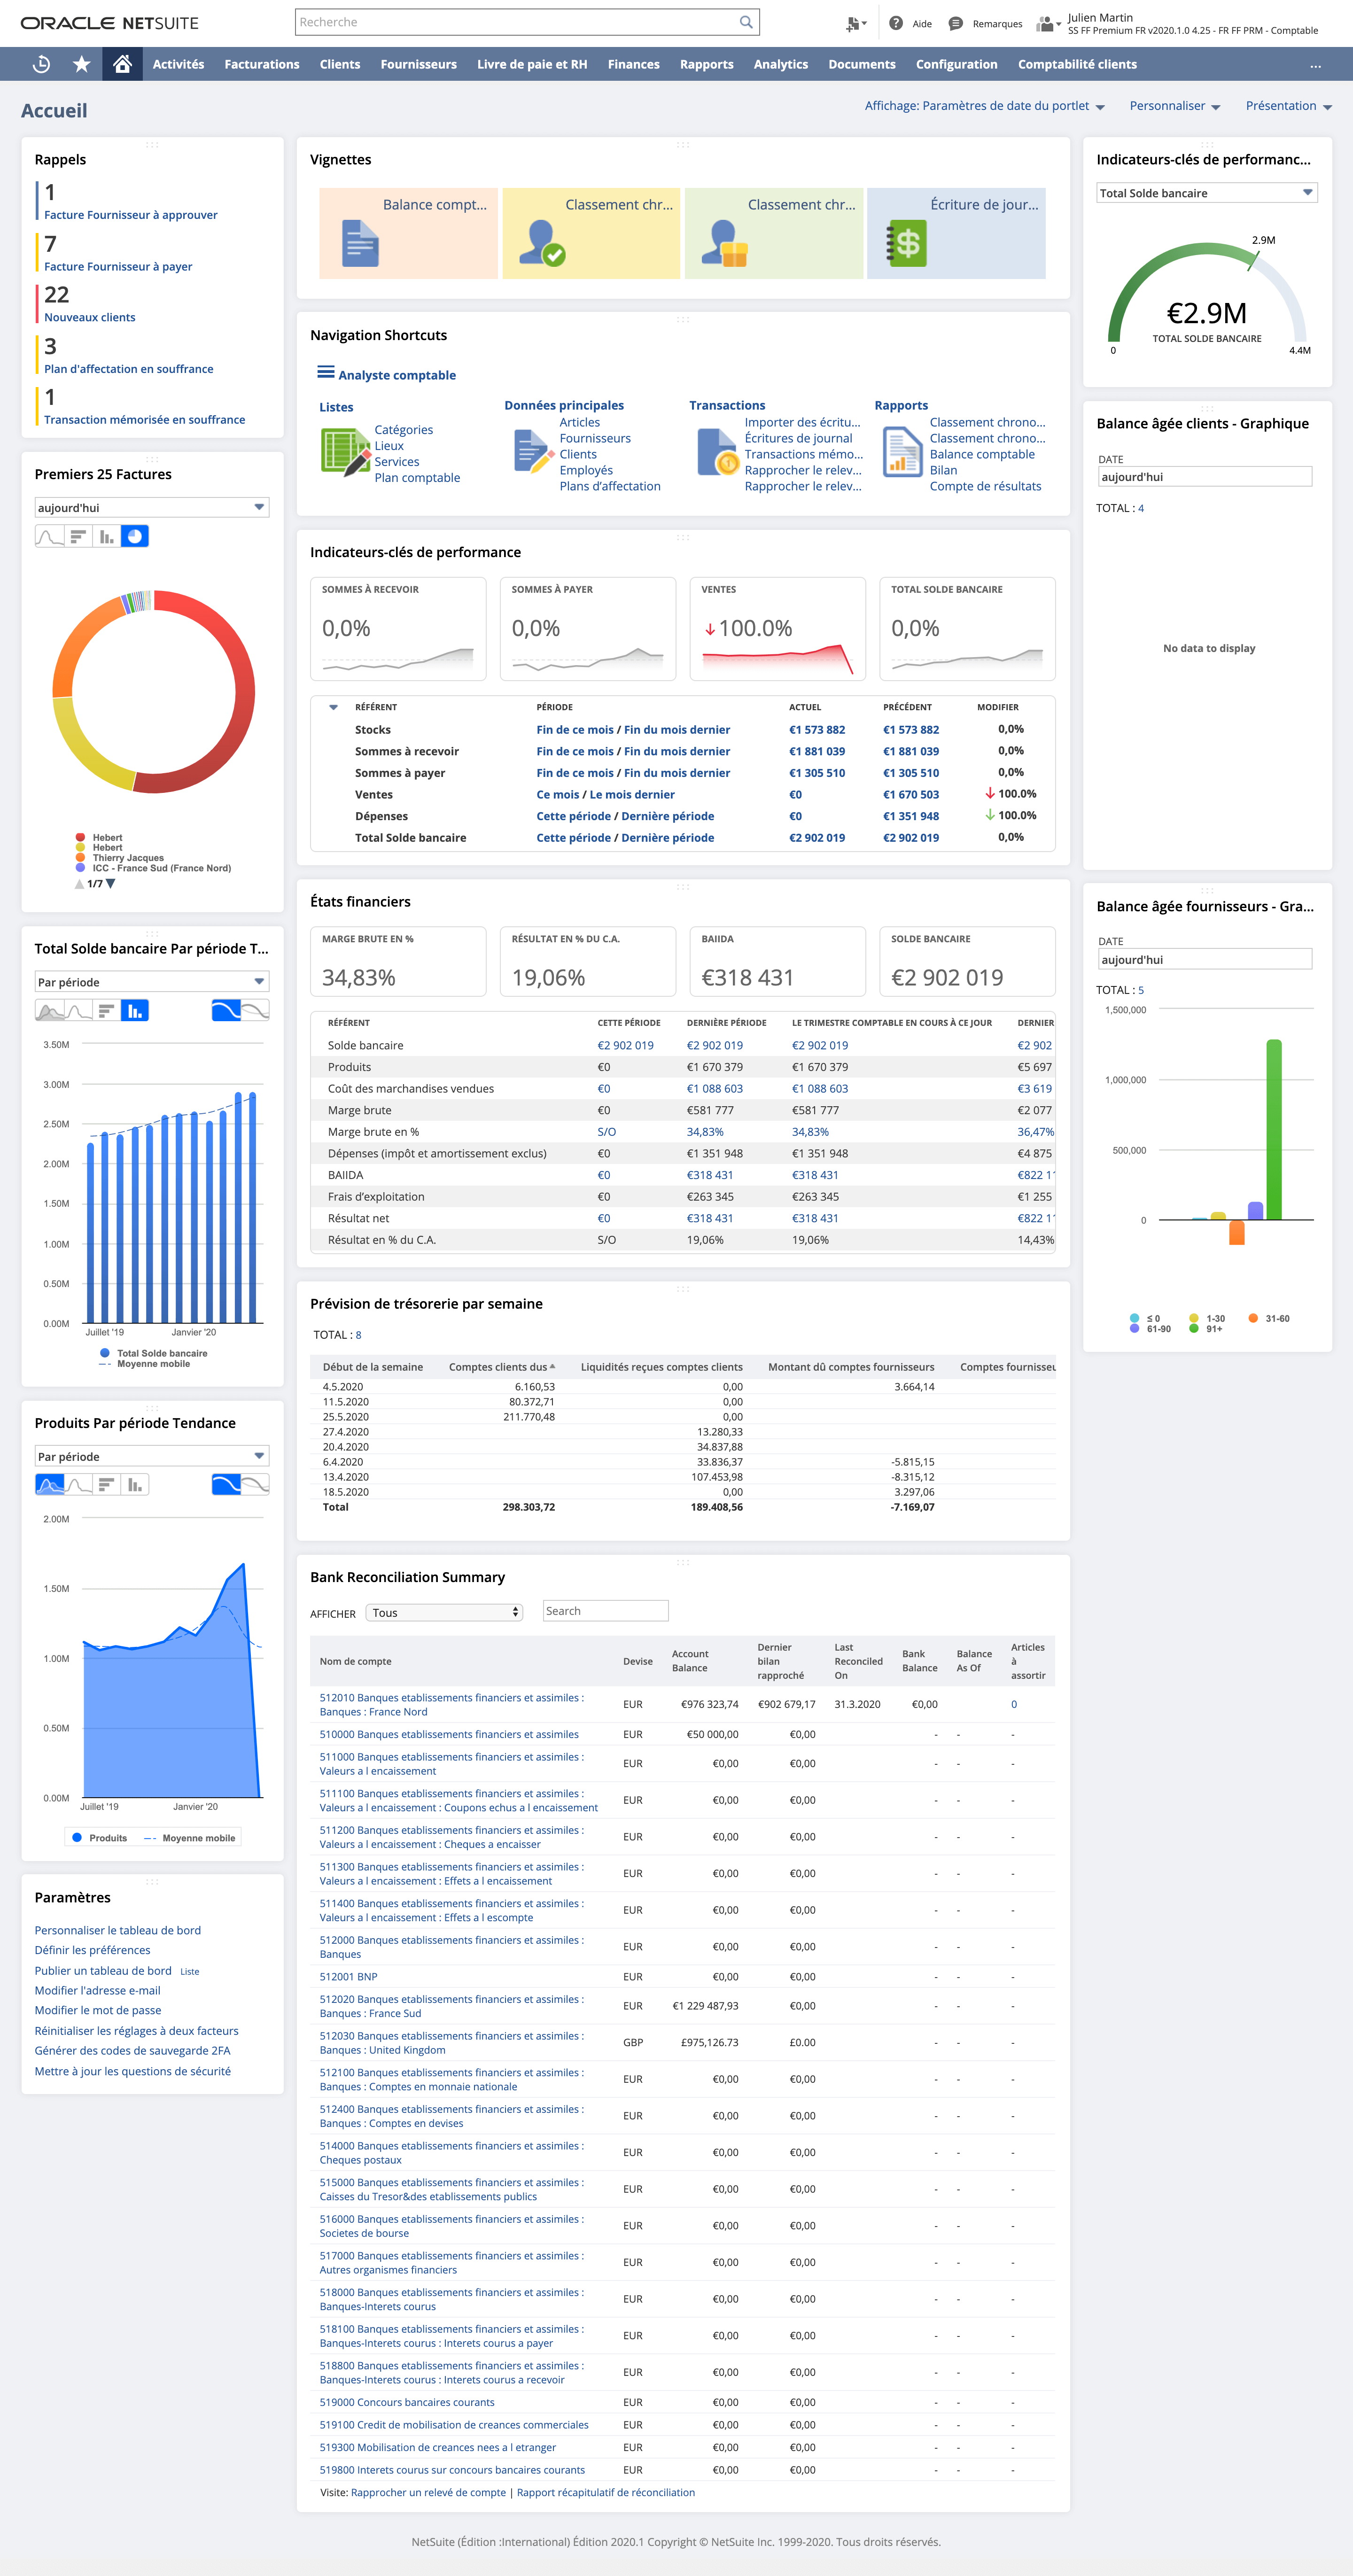Open the Livre de paie et RH menu
The image size is (1353, 2576).
coord(532,64)
